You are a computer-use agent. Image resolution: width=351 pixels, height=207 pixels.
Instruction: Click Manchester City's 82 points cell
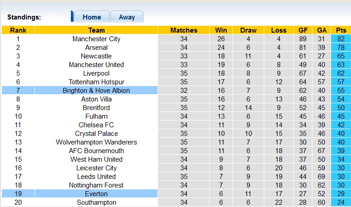point(341,39)
